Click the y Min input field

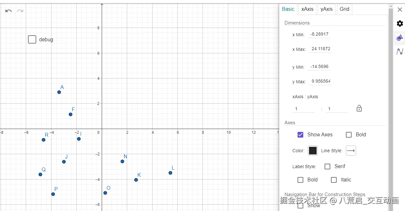click(x=319, y=67)
